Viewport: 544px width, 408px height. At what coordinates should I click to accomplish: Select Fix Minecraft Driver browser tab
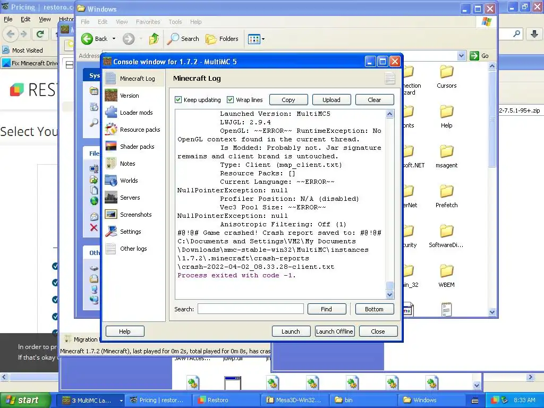click(29, 63)
